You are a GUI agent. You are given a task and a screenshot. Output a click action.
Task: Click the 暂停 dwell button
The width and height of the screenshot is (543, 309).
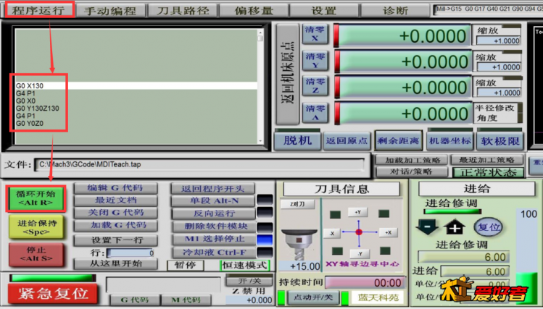(x=186, y=266)
